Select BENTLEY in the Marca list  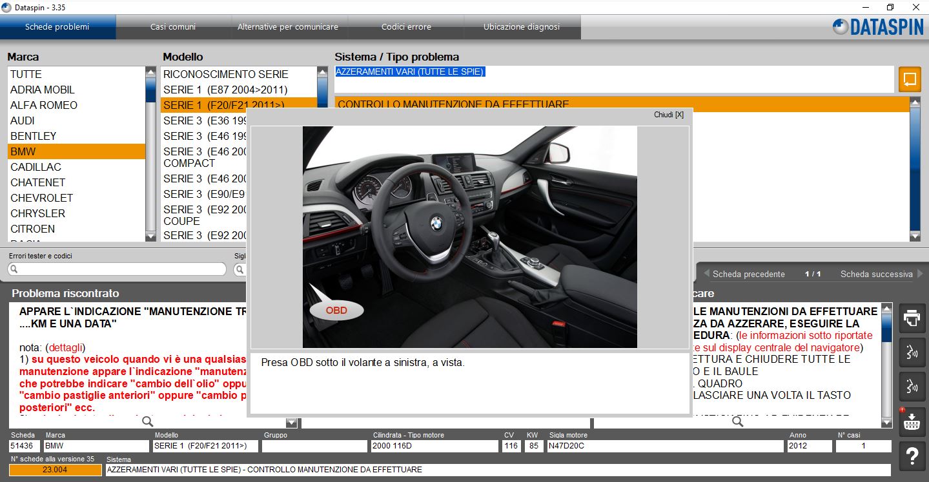76,136
